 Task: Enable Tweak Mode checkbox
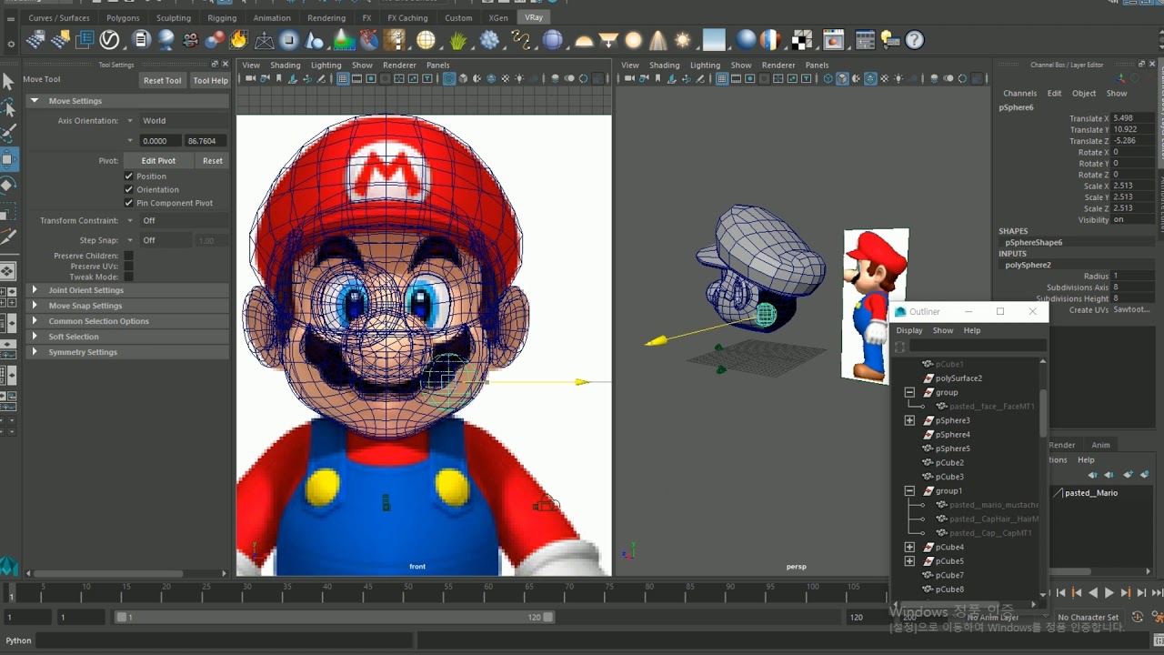click(x=128, y=277)
